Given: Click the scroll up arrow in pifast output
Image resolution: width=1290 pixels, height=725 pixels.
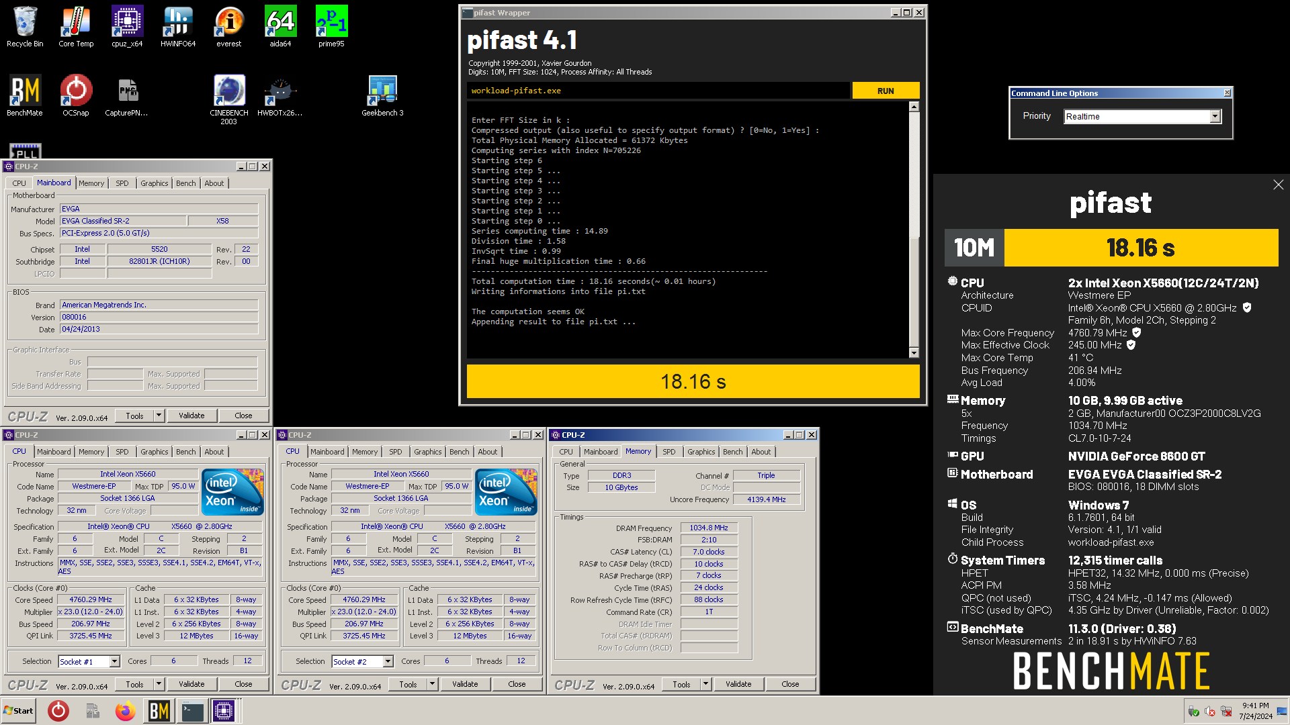Looking at the screenshot, I should click(x=914, y=107).
